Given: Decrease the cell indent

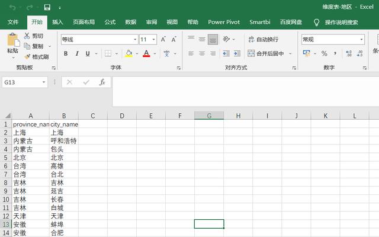Looking at the screenshot, I should tap(226, 53).
